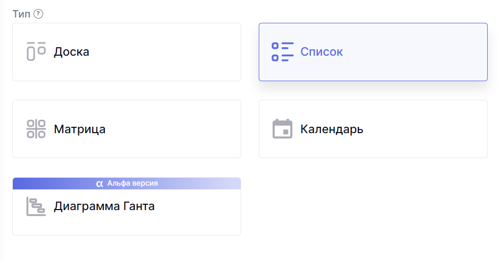Click the Диаграмма Ганта chart icon

pos(36,206)
